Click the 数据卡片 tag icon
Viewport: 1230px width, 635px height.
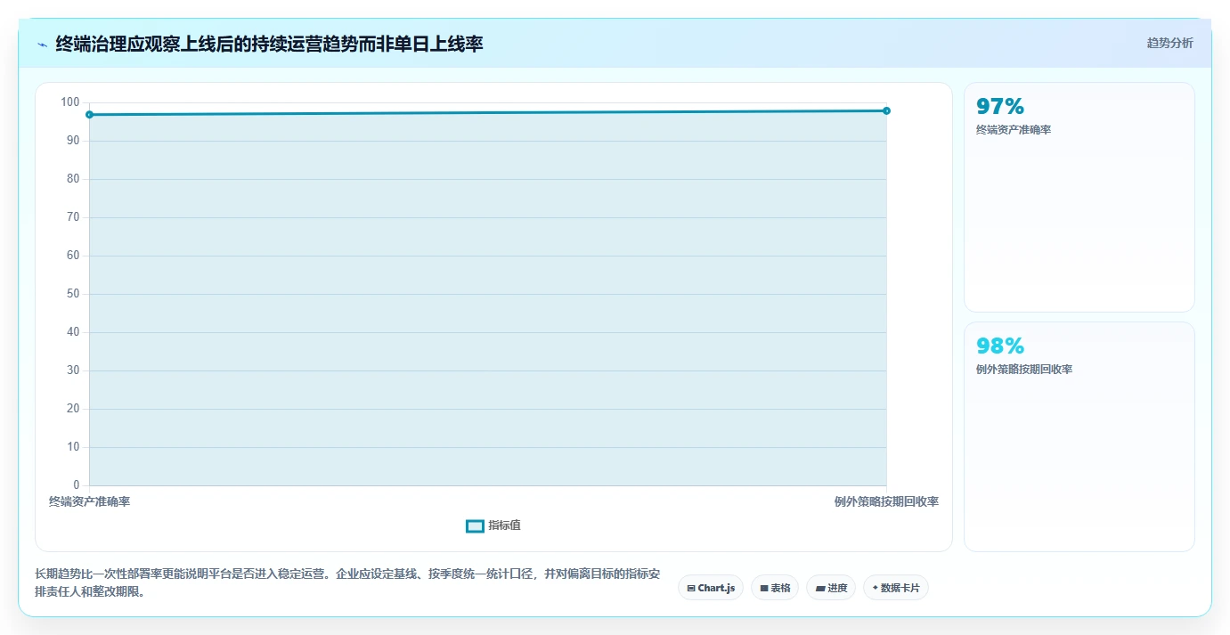(x=875, y=588)
